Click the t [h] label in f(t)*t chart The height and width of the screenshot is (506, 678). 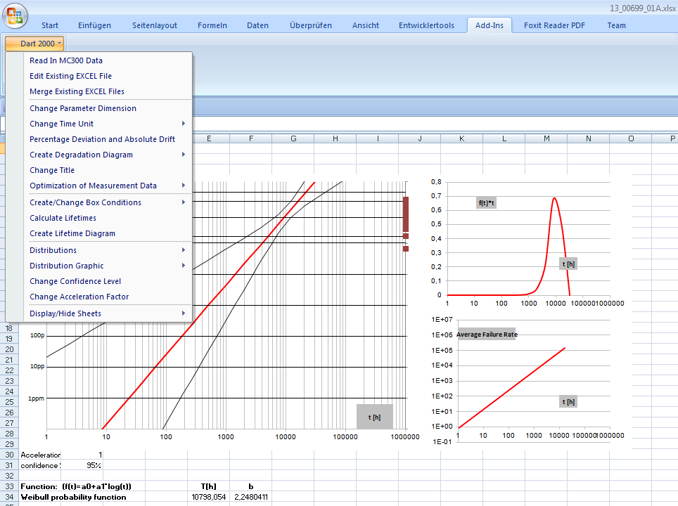point(568,264)
